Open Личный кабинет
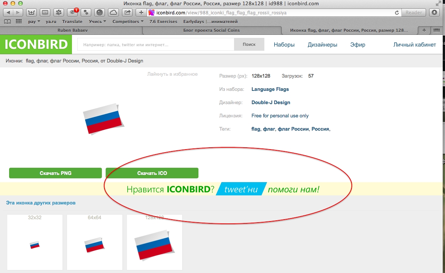The image size is (445, 273). click(414, 45)
